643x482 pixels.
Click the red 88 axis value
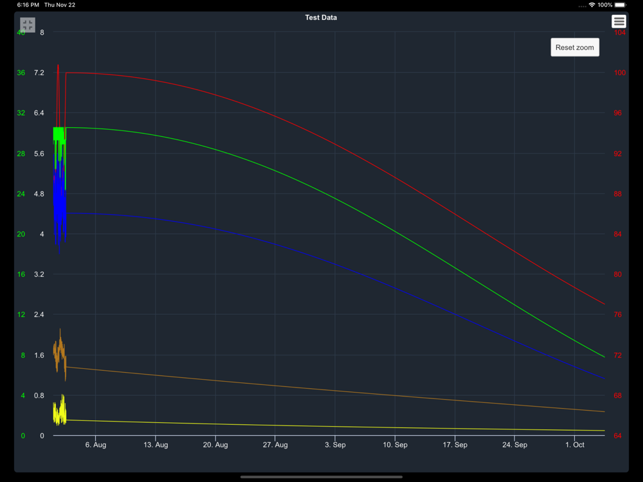pyautogui.click(x=617, y=194)
